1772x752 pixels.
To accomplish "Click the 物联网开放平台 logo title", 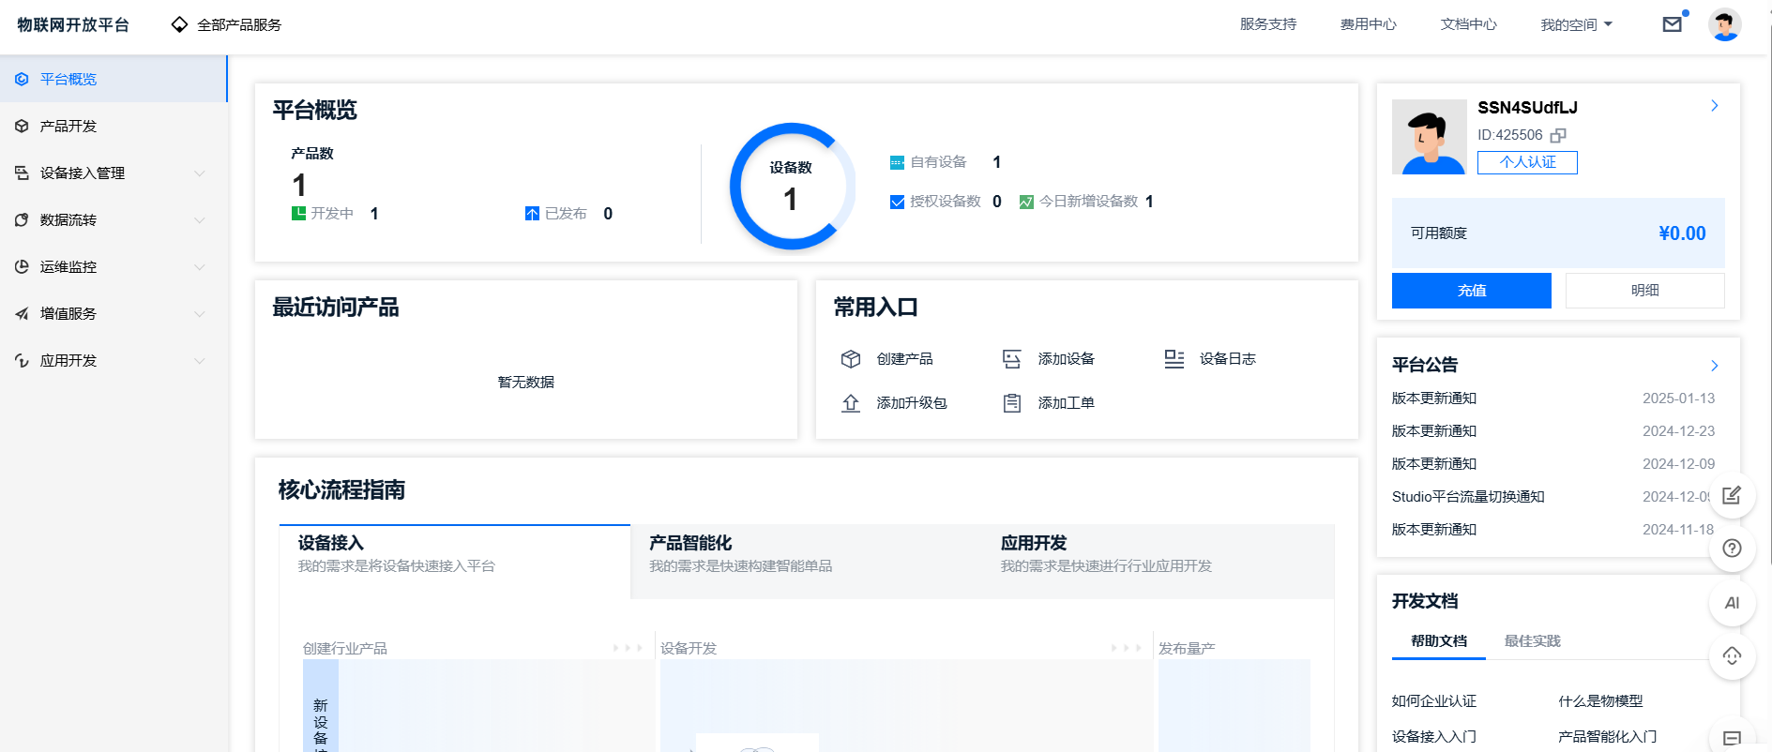I will [73, 24].
